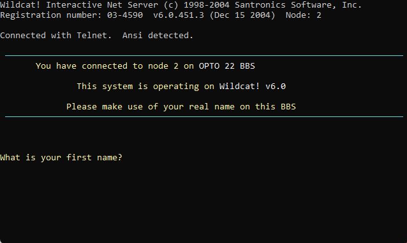This screenshot has height=243, width=407.
Task: Click the date '(Dec 15 2004)' text
Action: (242, 15)
